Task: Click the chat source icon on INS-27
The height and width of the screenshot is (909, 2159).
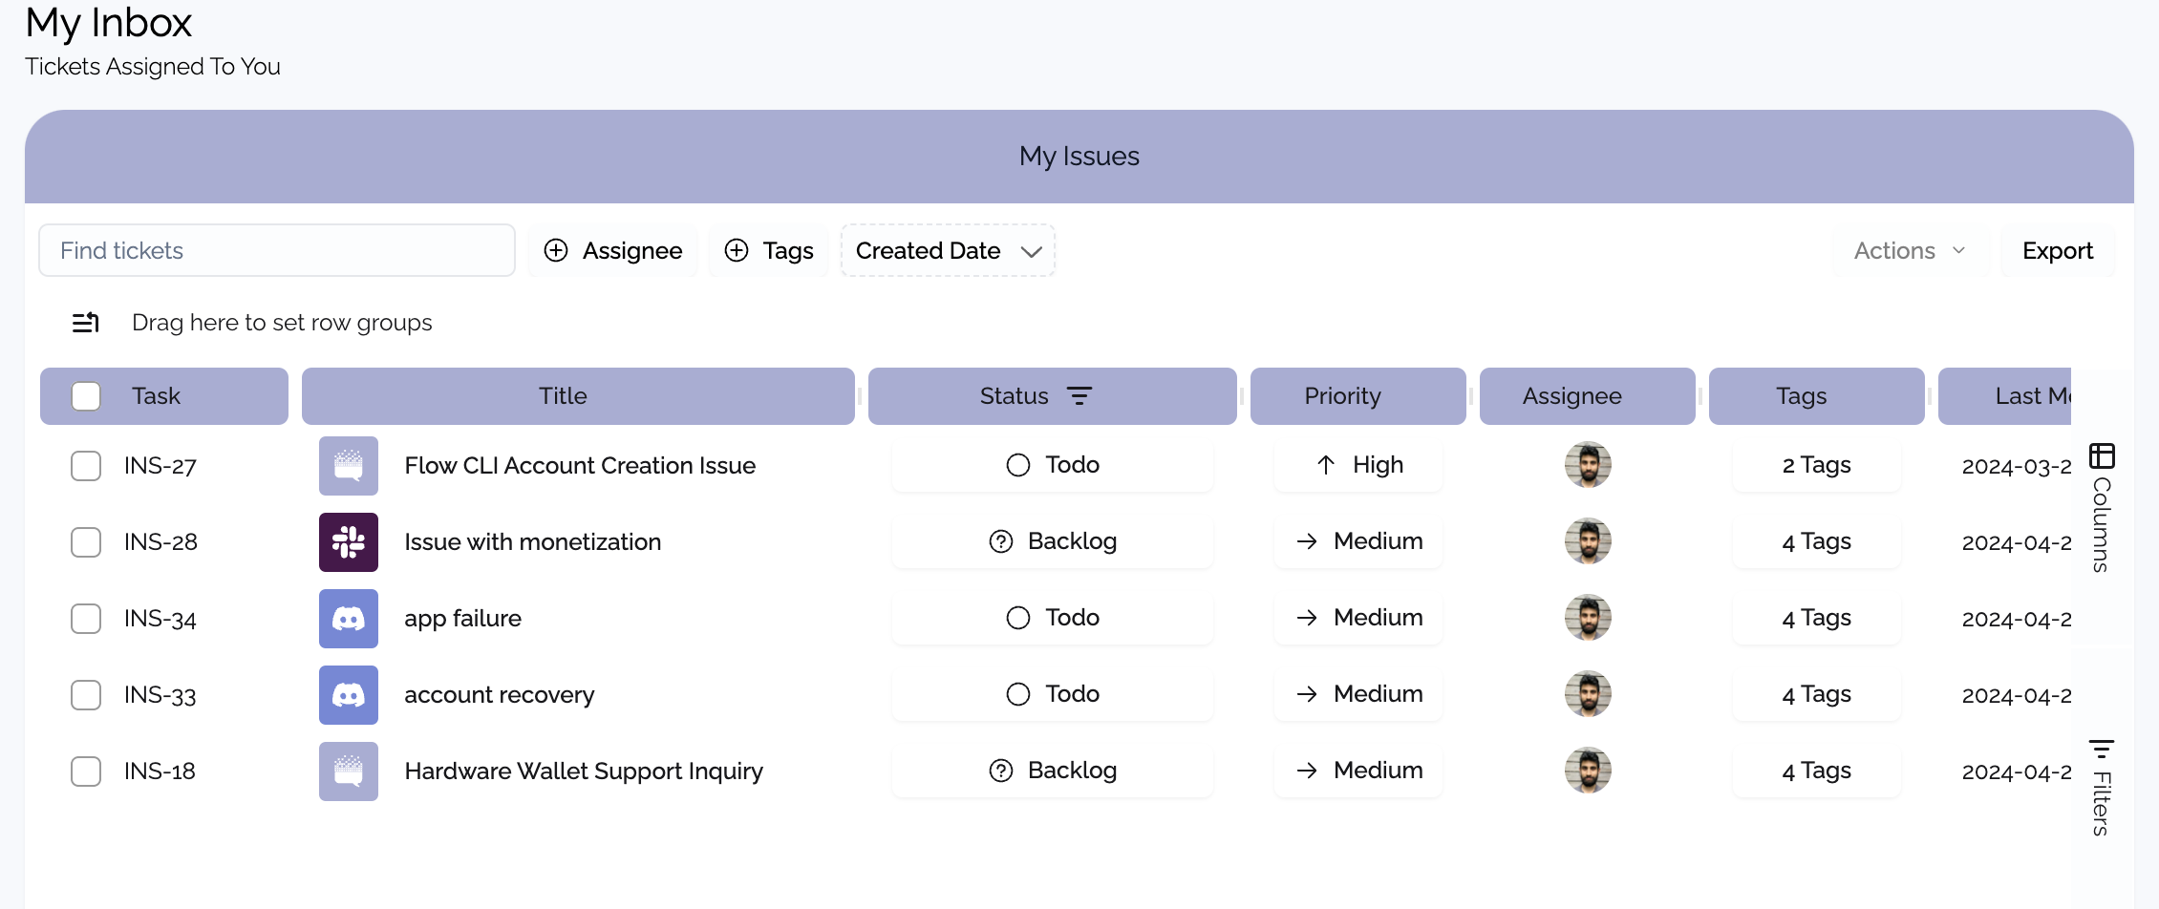Action: [x=348, y=466]
